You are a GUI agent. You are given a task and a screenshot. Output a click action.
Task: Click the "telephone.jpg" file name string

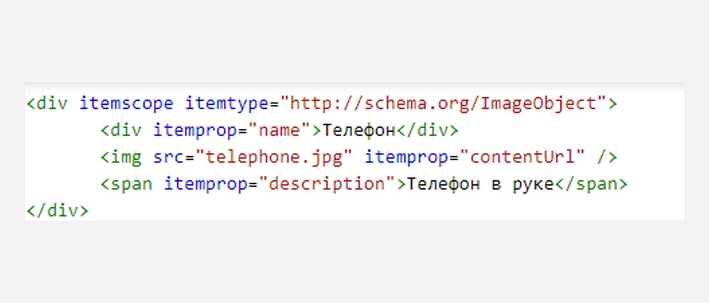[274, 157]
